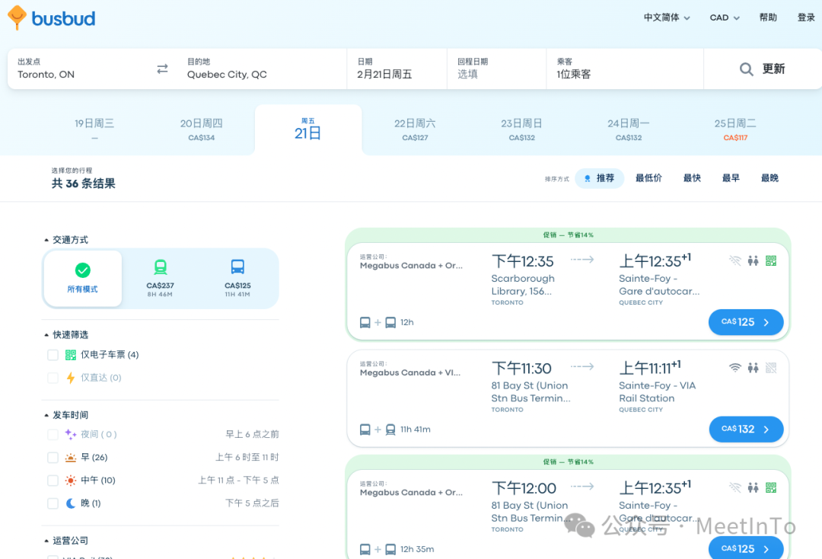Click no-wifi icon on 下午12:35 trip

click(735, 260)
